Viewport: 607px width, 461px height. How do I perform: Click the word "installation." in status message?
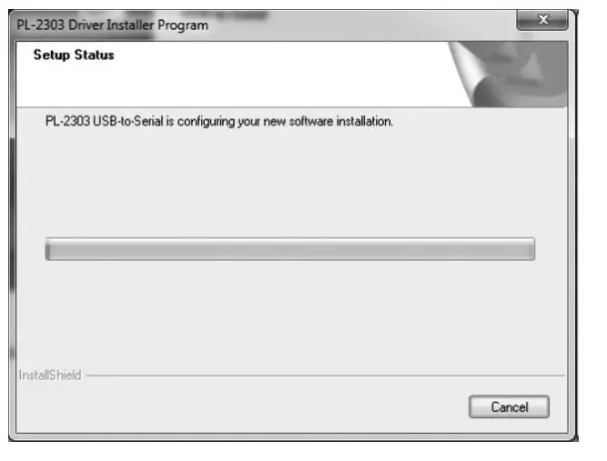[365, 122]
